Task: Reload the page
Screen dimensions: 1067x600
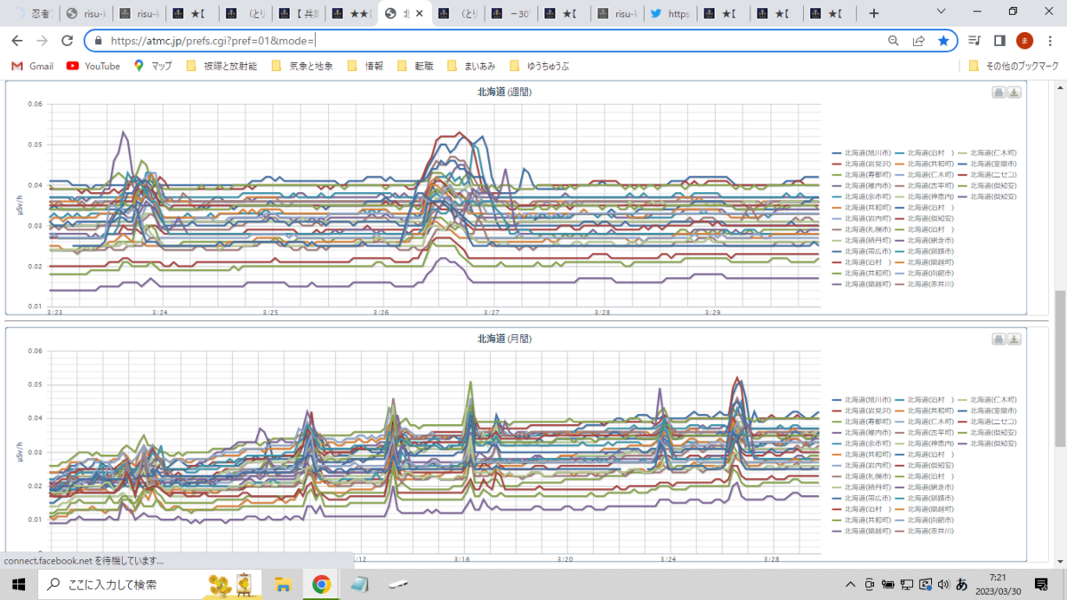Action: pyautogui.click(x=67, y=41)
